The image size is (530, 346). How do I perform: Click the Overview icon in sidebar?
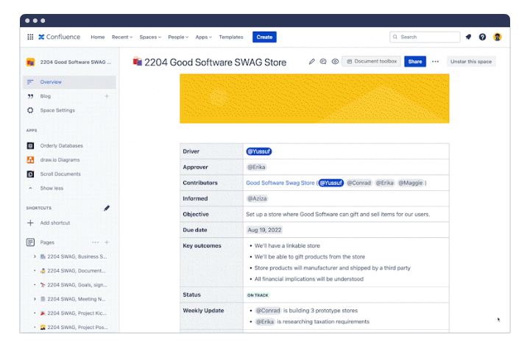click(x=30, y=82)
